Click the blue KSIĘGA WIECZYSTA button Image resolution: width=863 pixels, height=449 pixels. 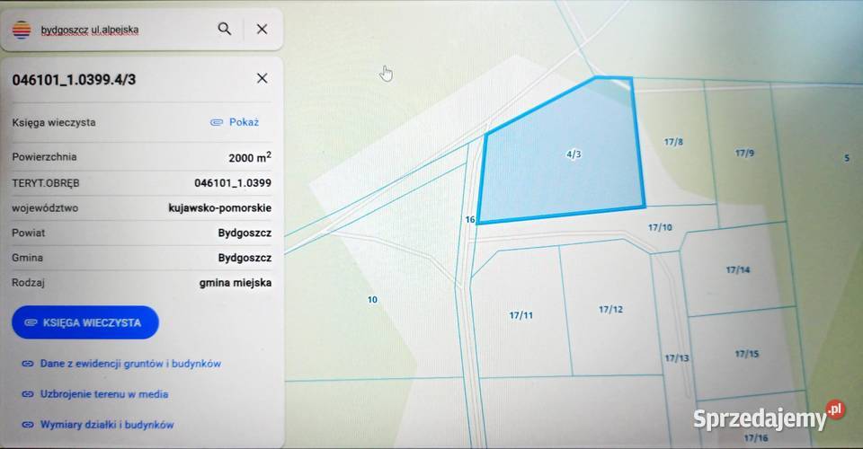coord(85,322)
